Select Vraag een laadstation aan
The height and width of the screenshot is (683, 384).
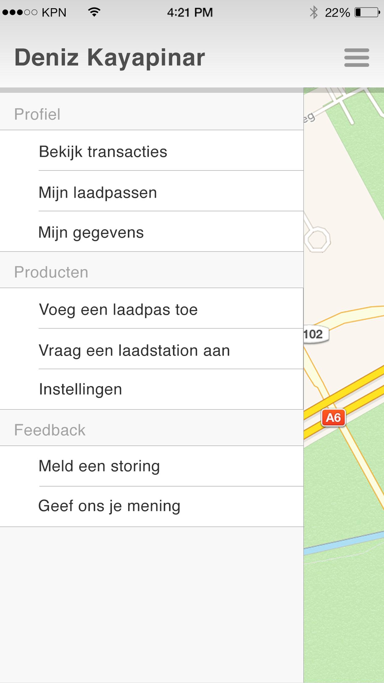point(134,350)
